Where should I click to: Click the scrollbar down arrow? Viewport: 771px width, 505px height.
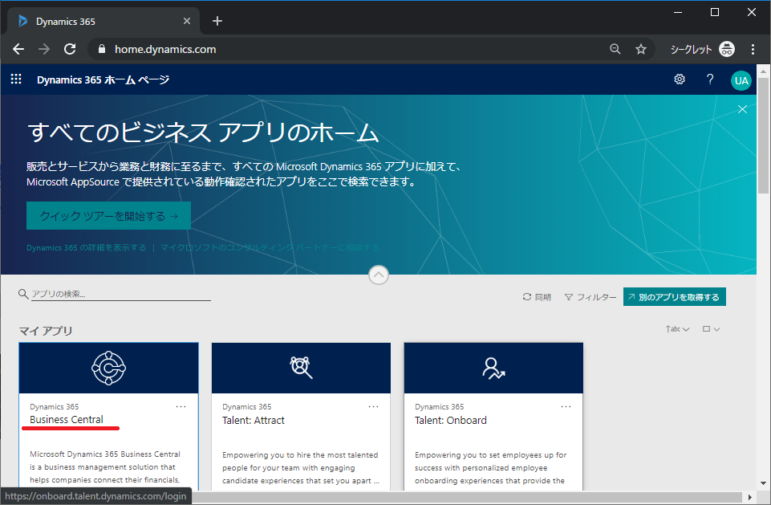763,483
